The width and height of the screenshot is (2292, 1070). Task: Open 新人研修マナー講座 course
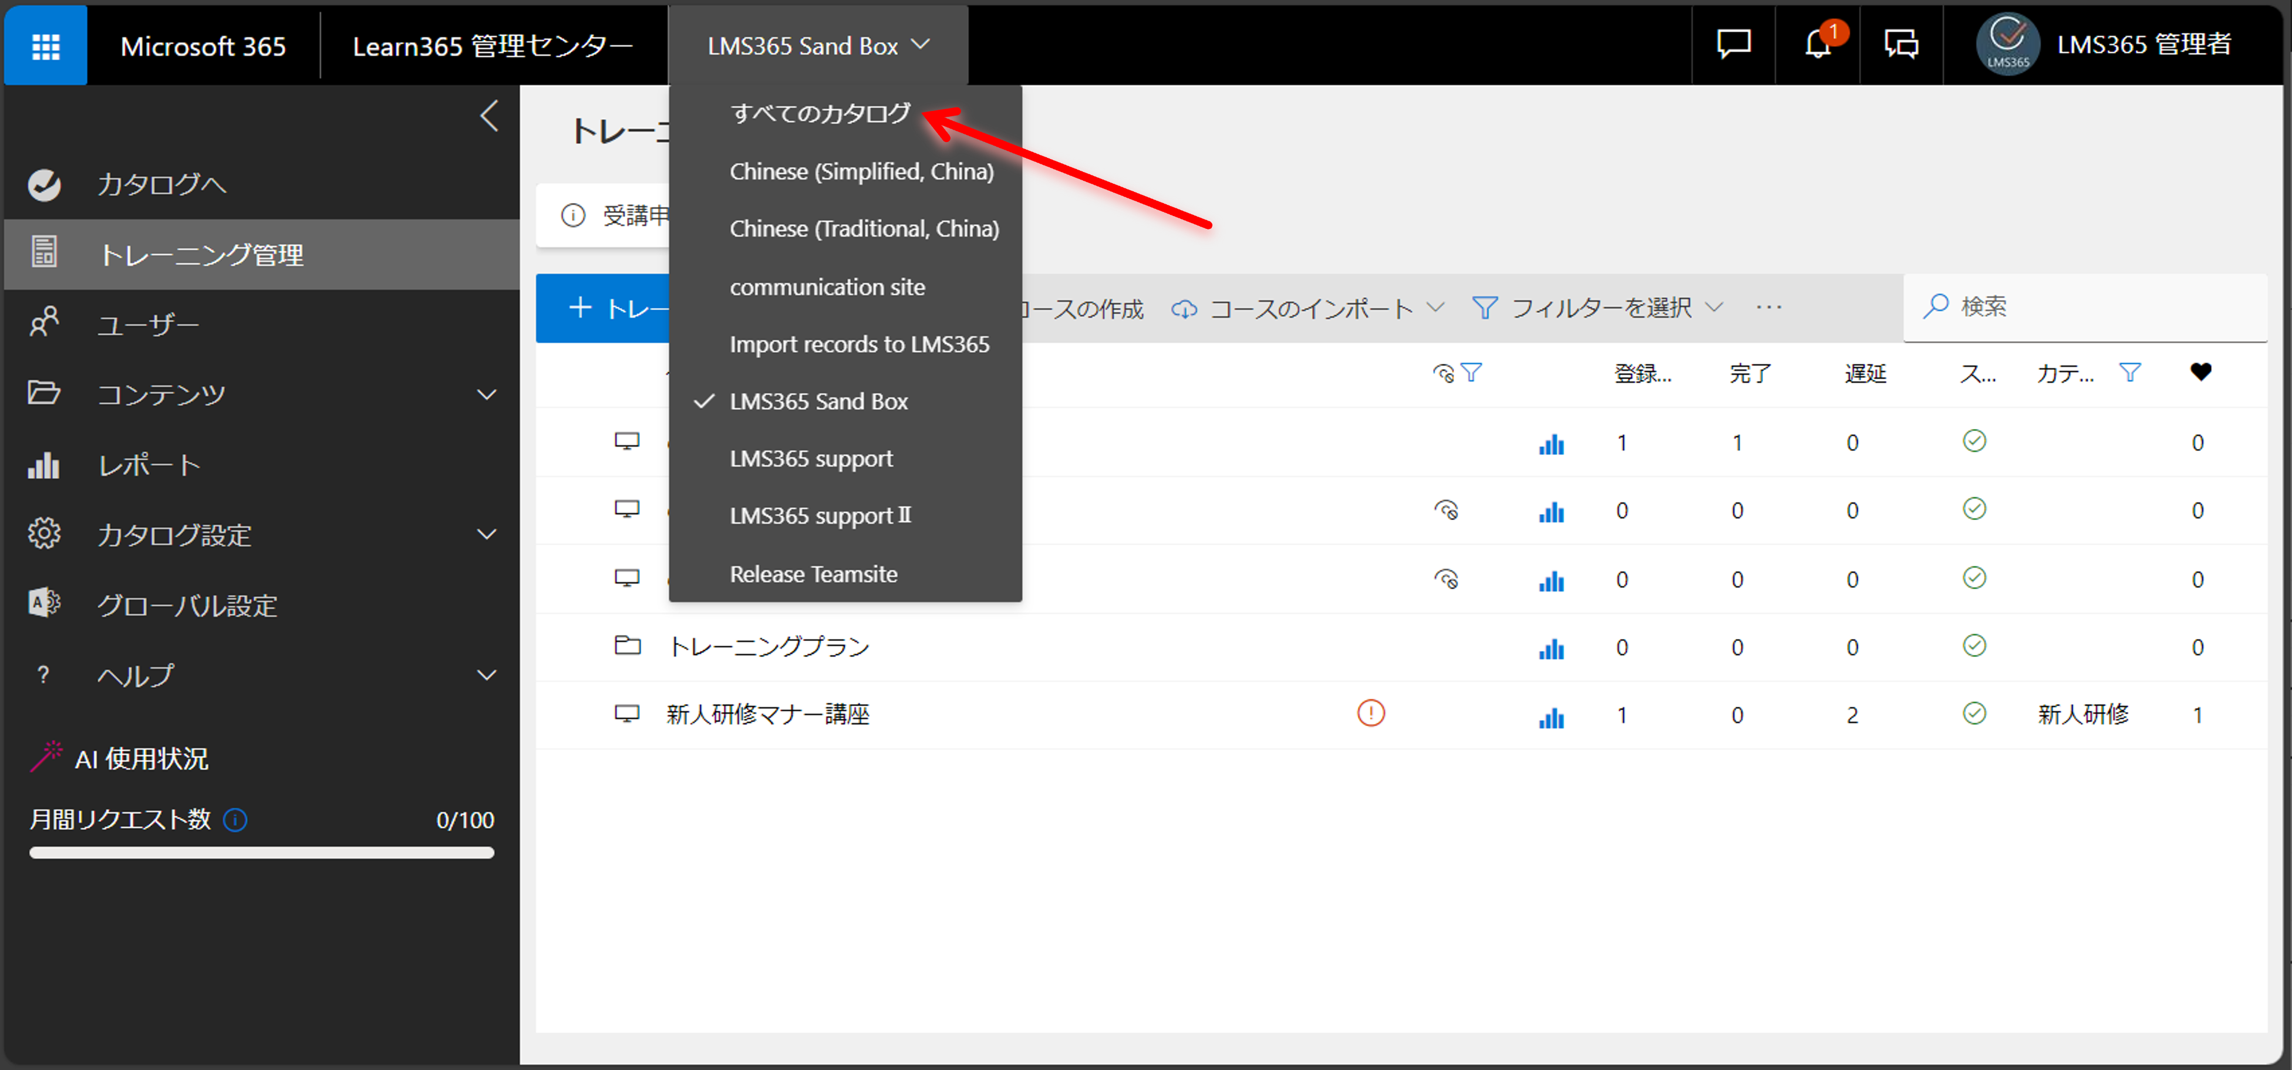[x=768, y=714]
